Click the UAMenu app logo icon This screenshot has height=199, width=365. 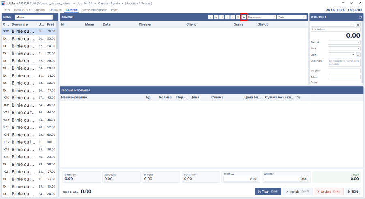[x=3, y=4]
